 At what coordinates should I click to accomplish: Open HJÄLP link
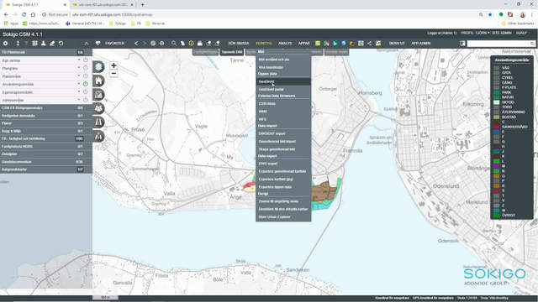click(x=521, y=33)
